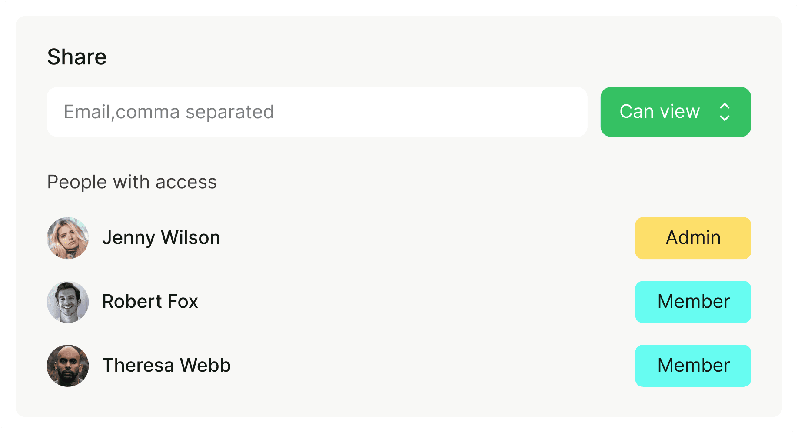Click the People with access label
Viewport: 798px width, 433px height.
(x=132, y=182)
